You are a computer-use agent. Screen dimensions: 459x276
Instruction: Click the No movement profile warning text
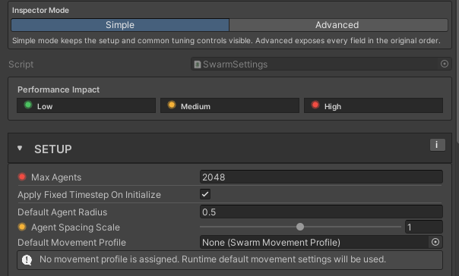coord(213,259)
